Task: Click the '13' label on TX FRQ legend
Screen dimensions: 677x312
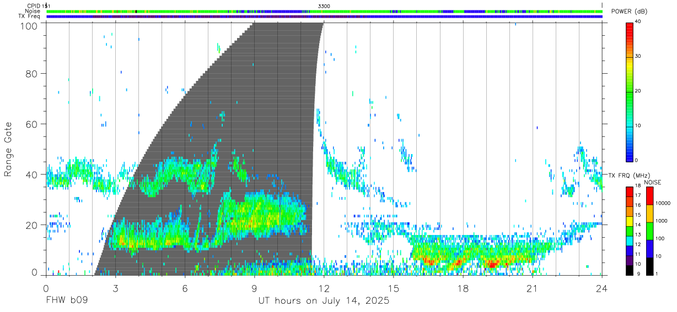Action: pyautogui.click(x=639, y=234)
